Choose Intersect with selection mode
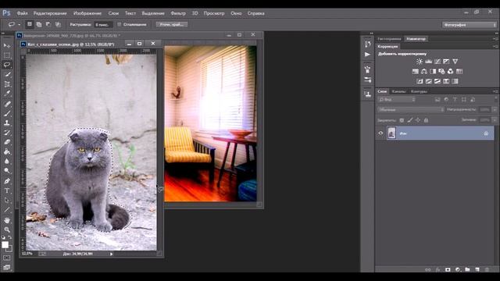This screenshot has height=281, width=500. pyautogui.click(x=58, y=24)
